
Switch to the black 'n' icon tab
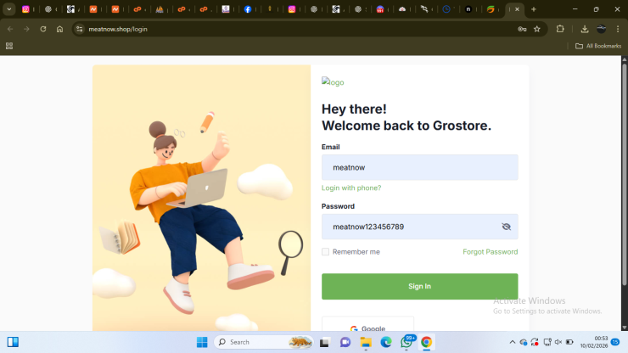point(468,8)
